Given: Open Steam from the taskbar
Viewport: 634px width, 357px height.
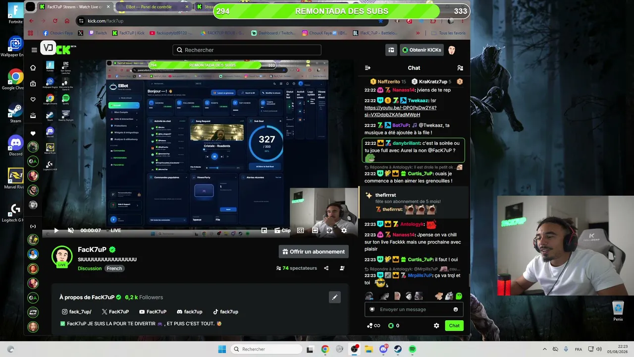Looking at the screenshot, I should coord(398,349).
